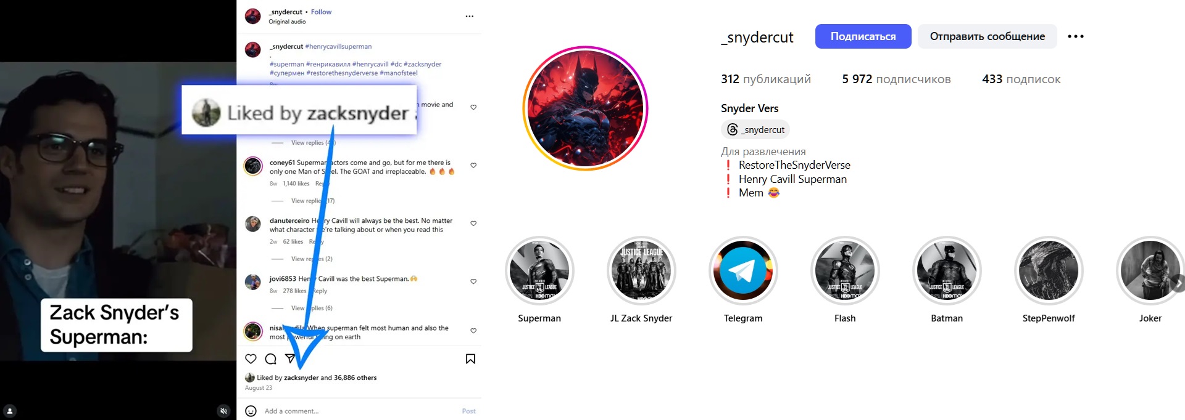This screenshot has width=1185, height=420.
Task: Save the post with bookmark icon
Action: pyautogui.click(x=470, y=359)
